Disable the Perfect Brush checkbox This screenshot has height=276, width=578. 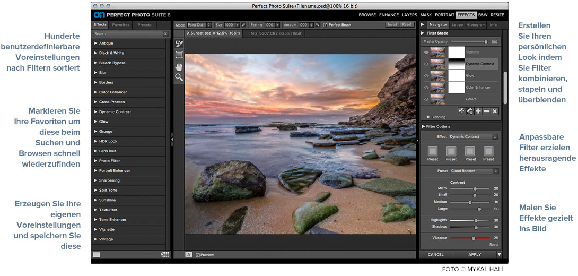(x=325, y=25)
